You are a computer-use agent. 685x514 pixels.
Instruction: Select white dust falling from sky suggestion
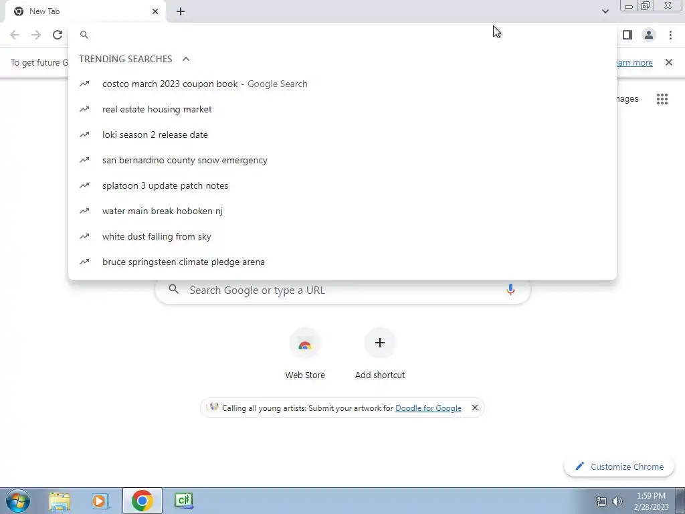pyautogui.click(x=342, y=236)
